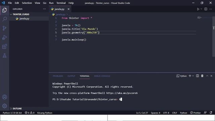Image resolution: width=215 pixels, height=121 pixels.
Task: Open the Terminal menu
Action: coord(61,3)
